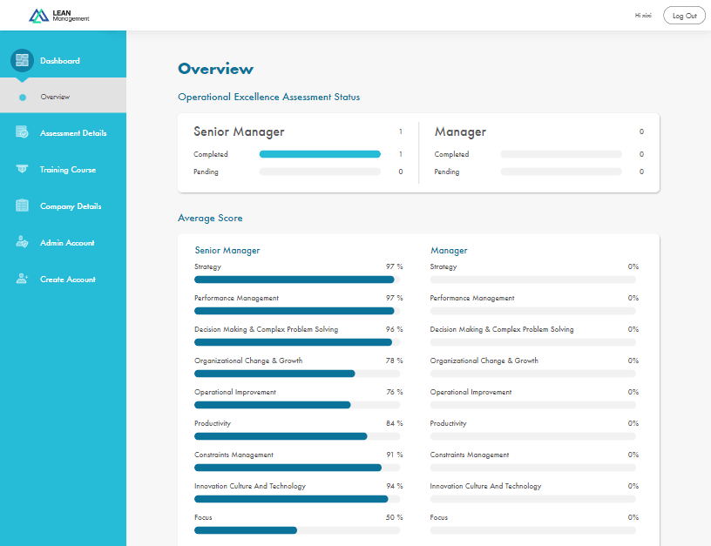The height and width of the screenshot is (546, 711).
Task: Click the Company Details building icon
Action: pyautogui.click(x=22, y=206)
